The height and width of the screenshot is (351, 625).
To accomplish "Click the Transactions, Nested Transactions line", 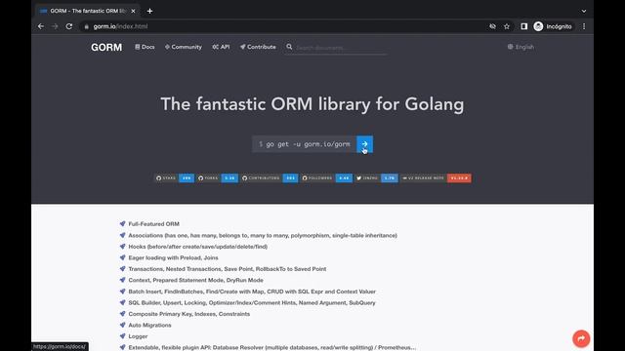I will 228,269.
